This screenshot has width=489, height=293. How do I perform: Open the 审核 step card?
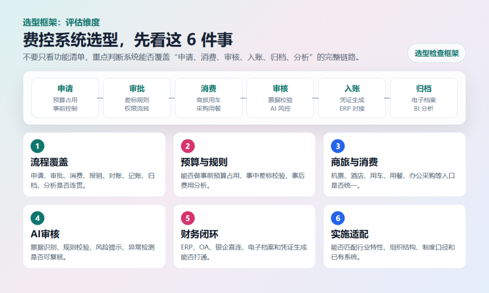280,98
